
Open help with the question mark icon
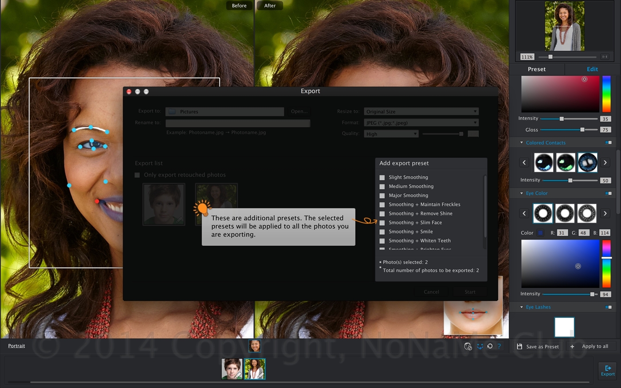point(499,346)
